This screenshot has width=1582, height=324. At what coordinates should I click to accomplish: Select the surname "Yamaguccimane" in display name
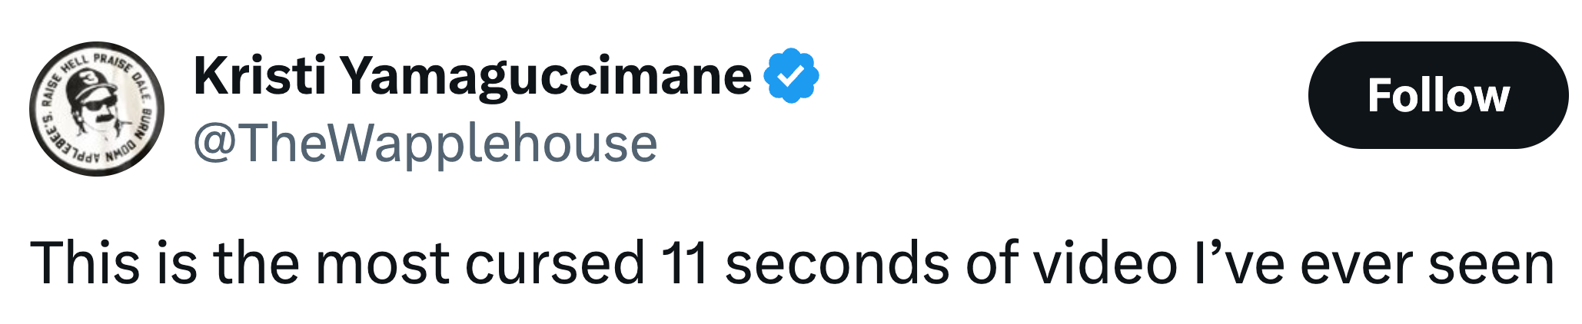point(546,76)
